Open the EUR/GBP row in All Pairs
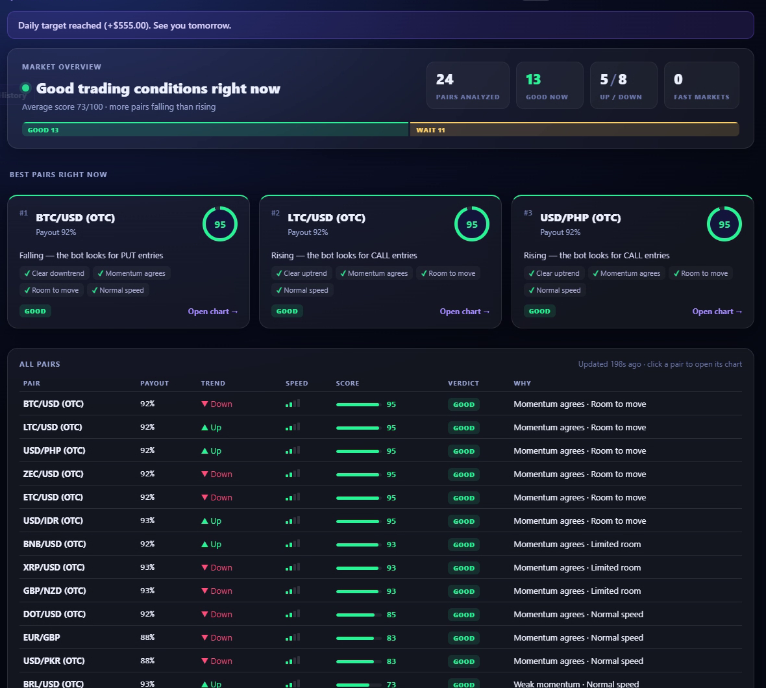766x688 pixels. pyautogui.click(x=380, y=638)
